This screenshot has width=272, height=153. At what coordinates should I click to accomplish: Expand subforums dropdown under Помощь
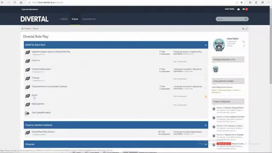(39, 80)
